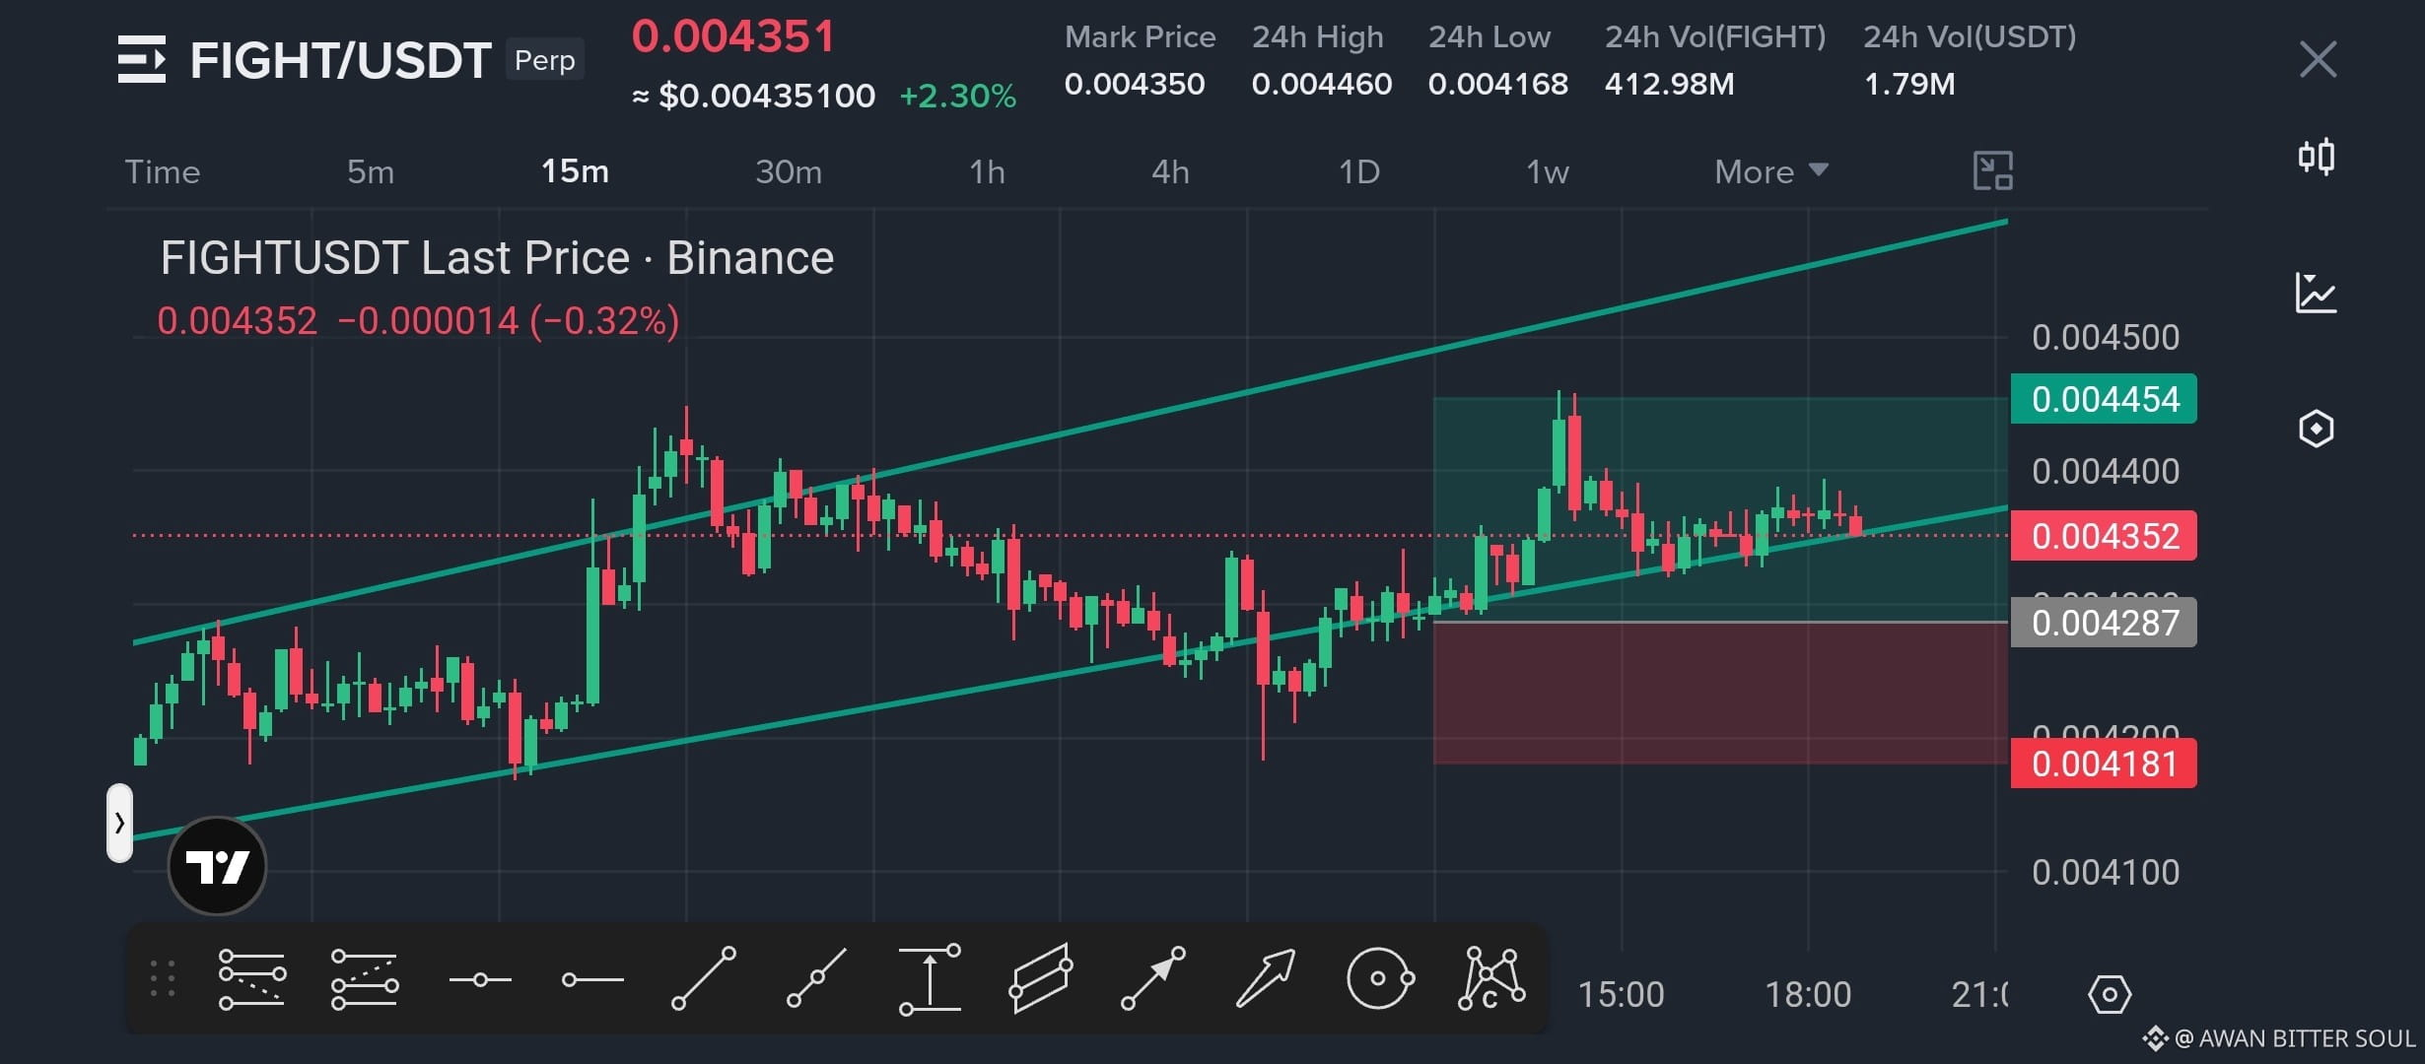Screen dimensions: 2425x1064
Task: Expand the More timeframes dropdown
Action: 1771,171
